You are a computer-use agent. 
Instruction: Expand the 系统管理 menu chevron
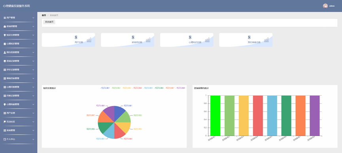point(33,130)
